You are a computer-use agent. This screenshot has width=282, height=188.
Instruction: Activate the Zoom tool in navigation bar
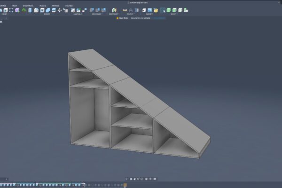pos(138,179)
